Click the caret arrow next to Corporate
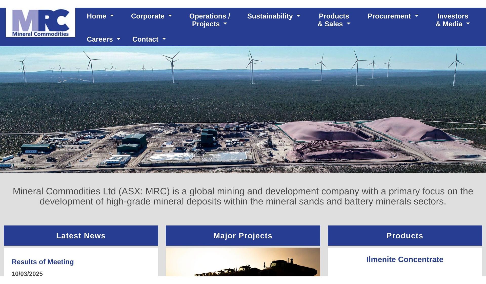 [x=170, y=16]
